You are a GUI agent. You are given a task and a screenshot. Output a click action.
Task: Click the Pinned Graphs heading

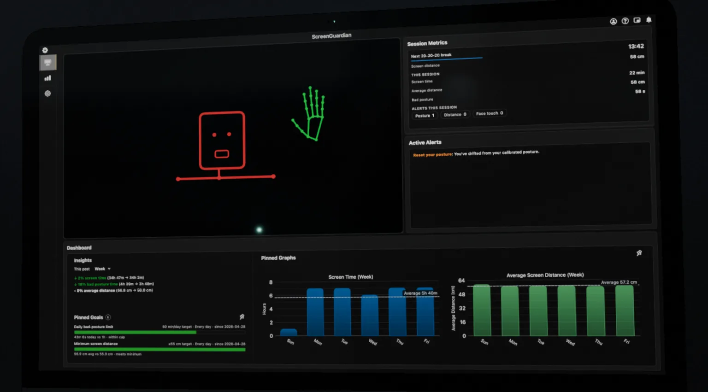tap(278, 258)
